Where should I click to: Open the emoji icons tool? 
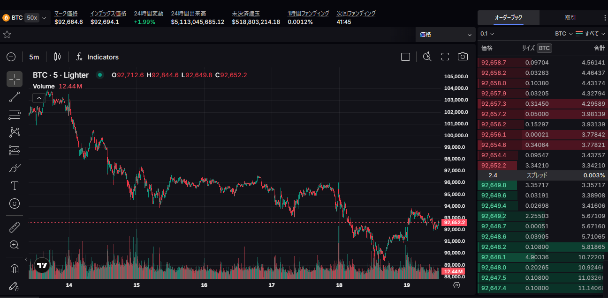point(15,204)
